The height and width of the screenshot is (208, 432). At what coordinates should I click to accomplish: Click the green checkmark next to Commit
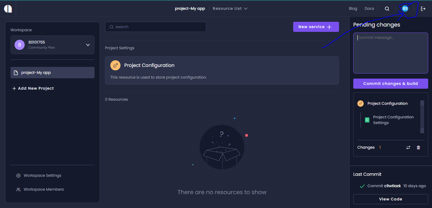click(x=362, y=186)
